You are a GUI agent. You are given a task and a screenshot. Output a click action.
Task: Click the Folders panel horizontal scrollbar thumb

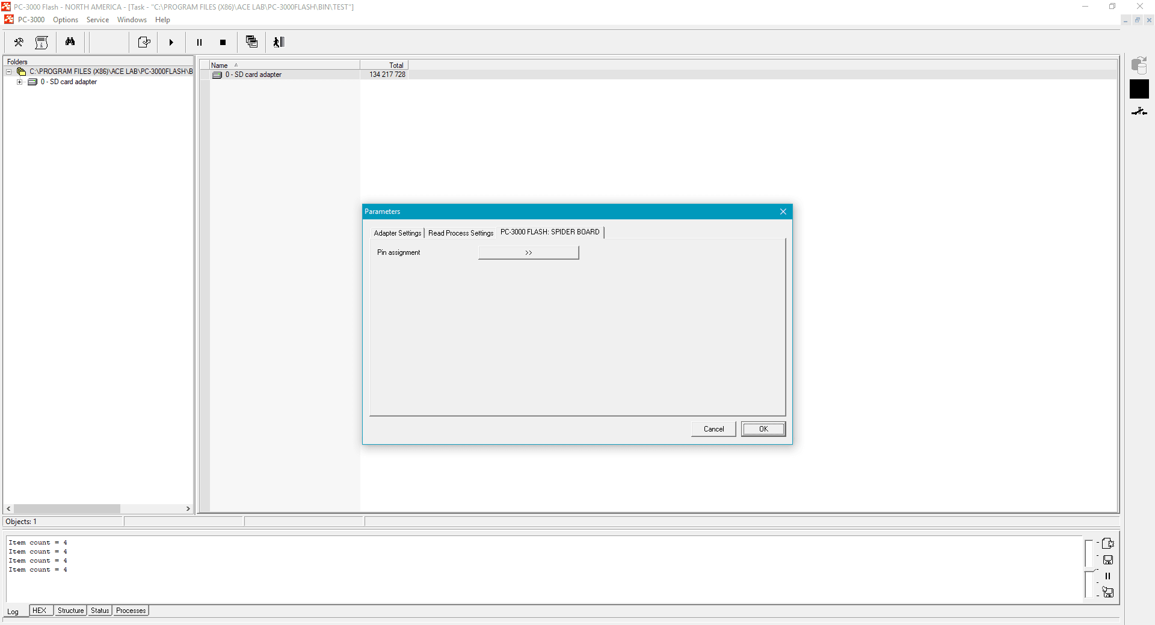pos(67,508)
